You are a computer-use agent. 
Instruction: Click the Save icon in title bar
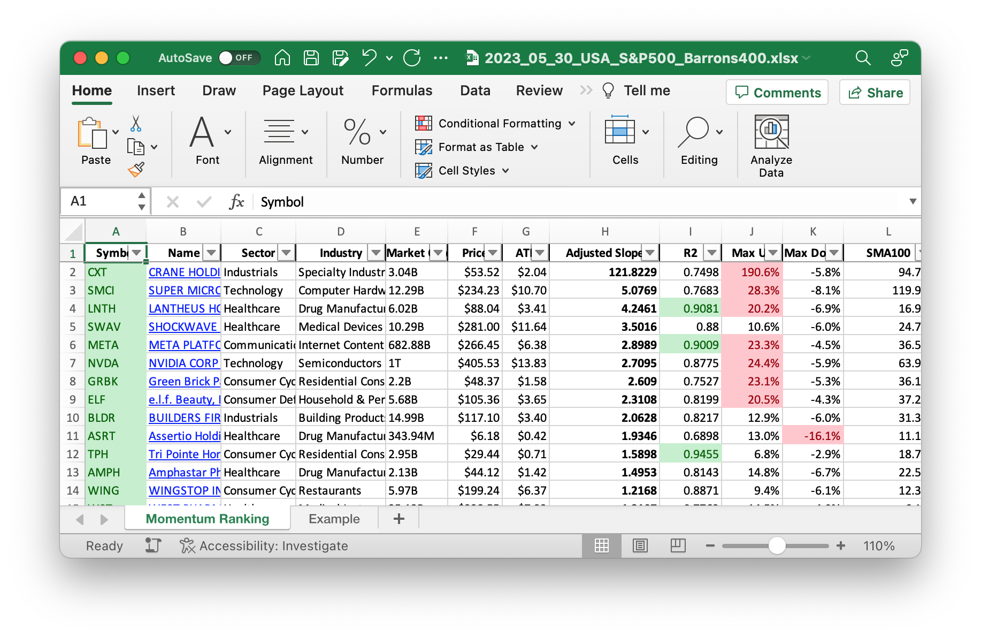point(311,58)
